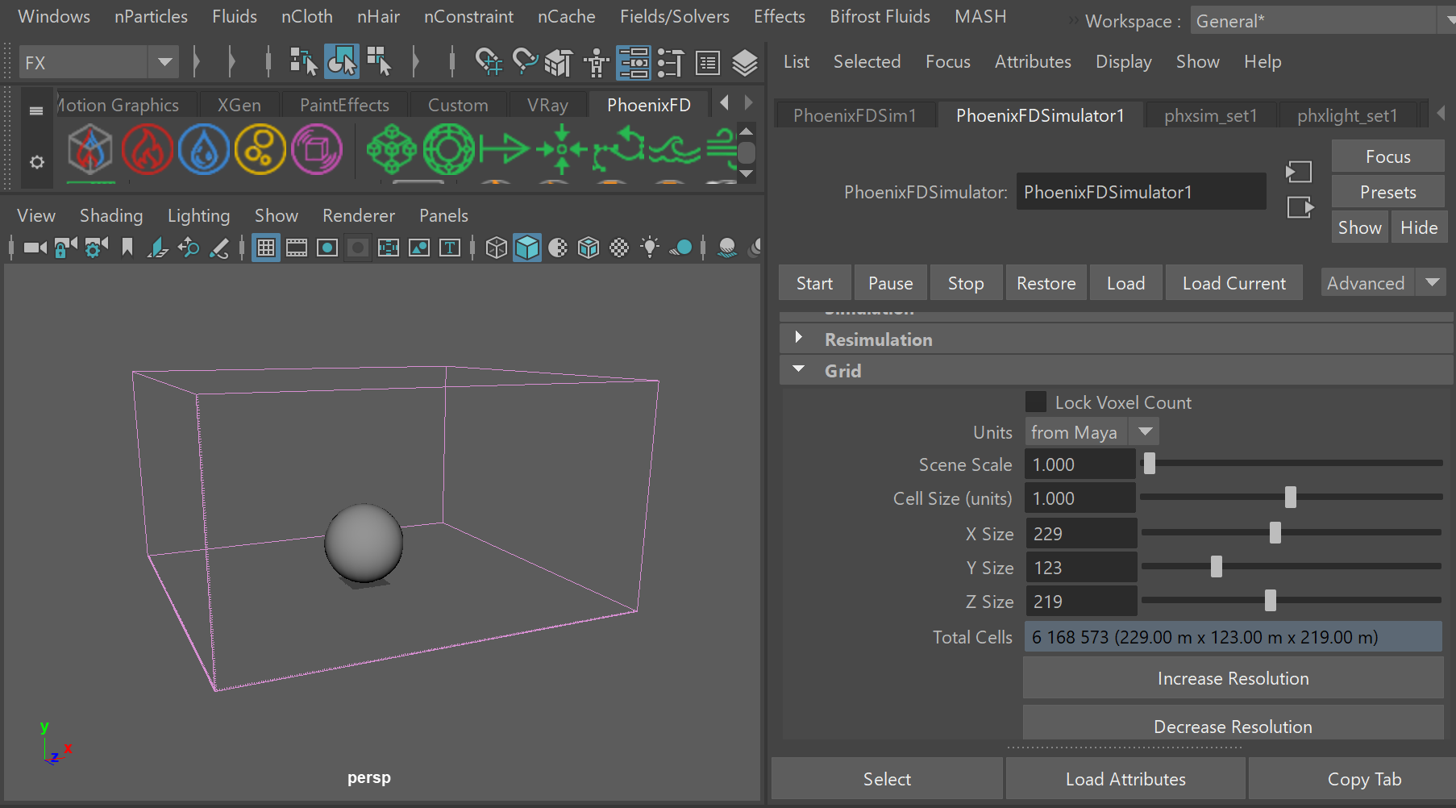Click the grease pencil icon

[x=219, y=248]
